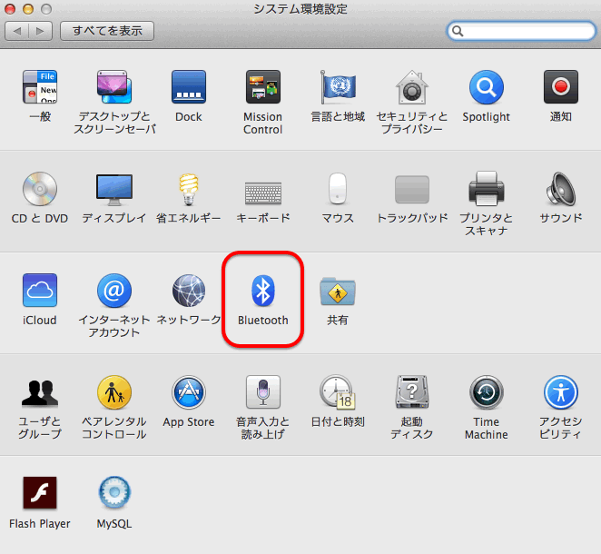Click the forward navigation arrow
Screen dimensions: 601x554
[x=41, y=31]
